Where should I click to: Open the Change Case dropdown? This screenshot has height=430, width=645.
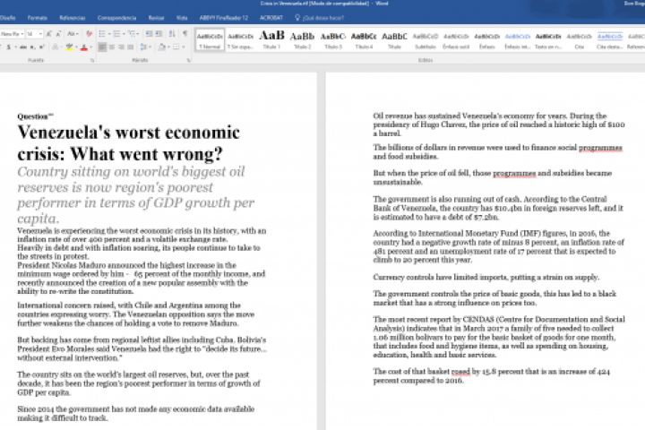point(73,34)
